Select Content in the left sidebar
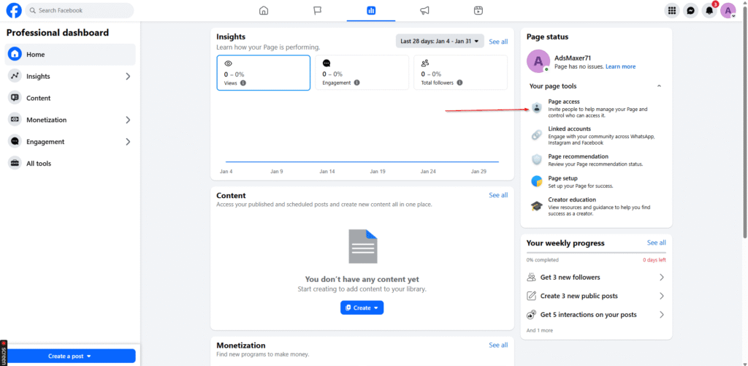The width and height of the screenshot is (748, 366). (x=39, y=98)
